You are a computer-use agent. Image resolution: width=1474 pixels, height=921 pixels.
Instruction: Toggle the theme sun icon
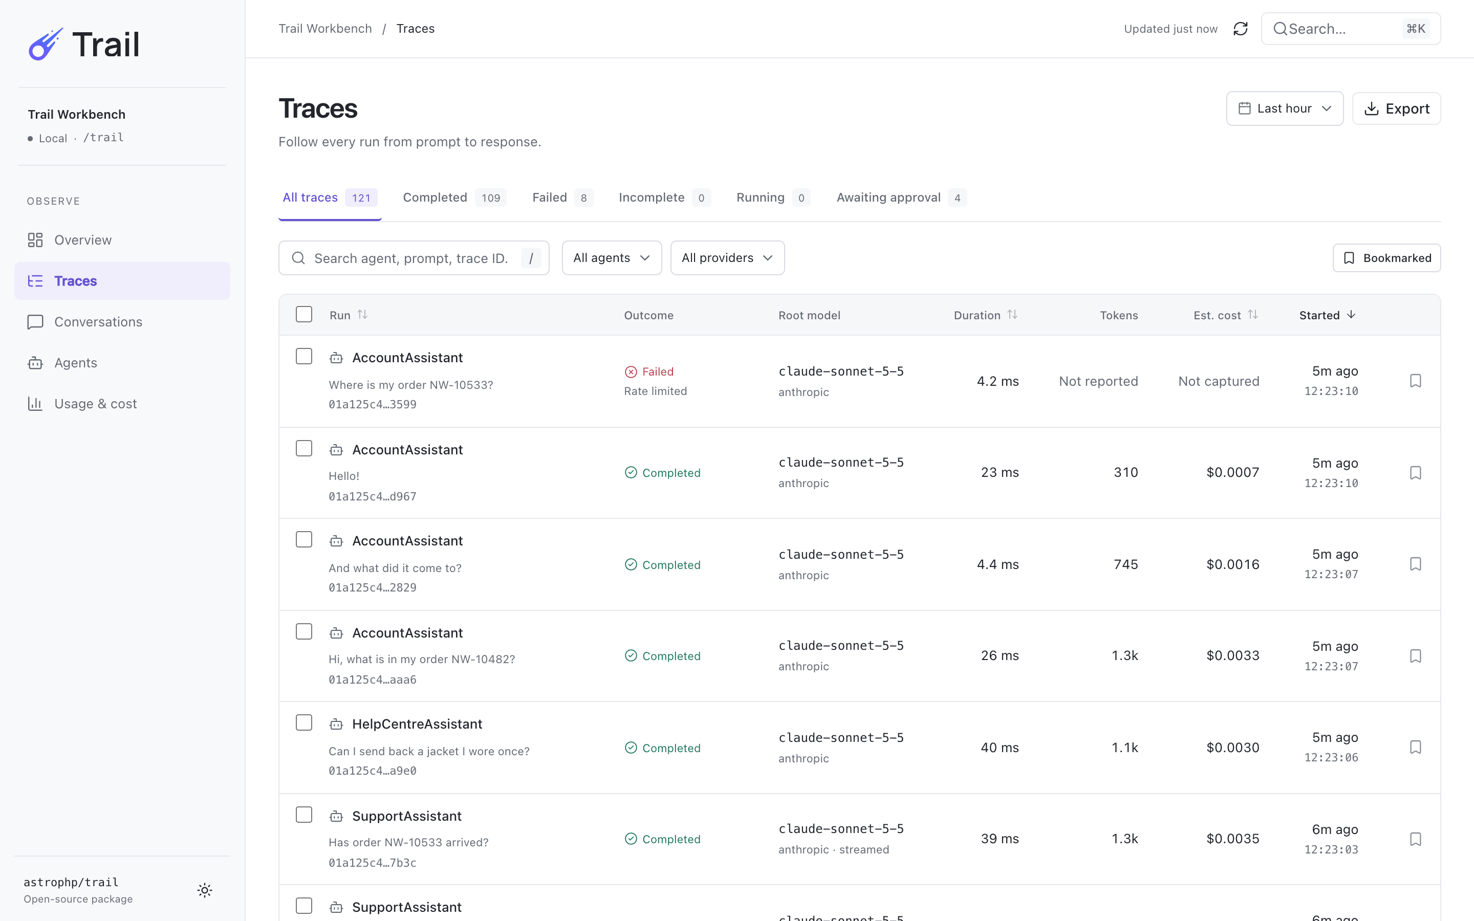pyautogui.click(x=205, y=890)
